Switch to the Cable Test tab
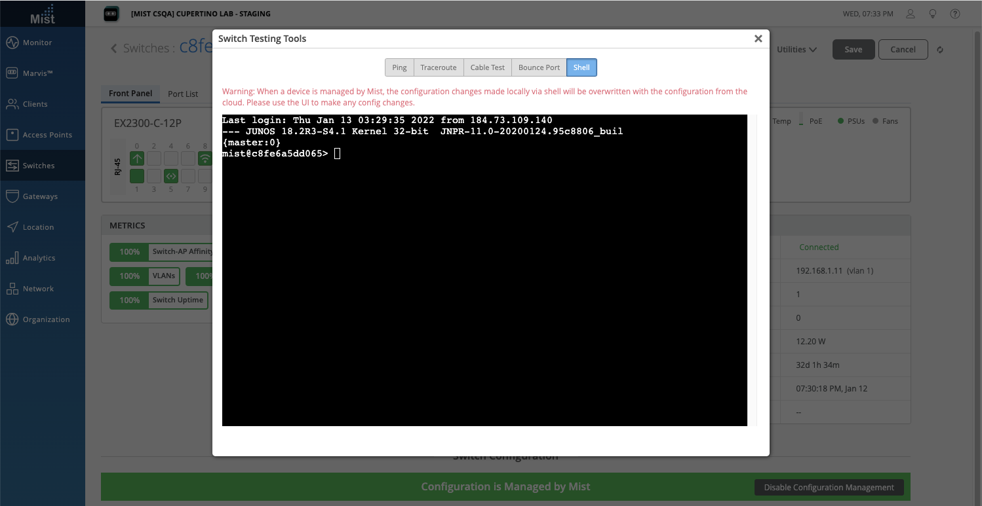Viewport: 982px width, 506px height. tap(488, 67)
